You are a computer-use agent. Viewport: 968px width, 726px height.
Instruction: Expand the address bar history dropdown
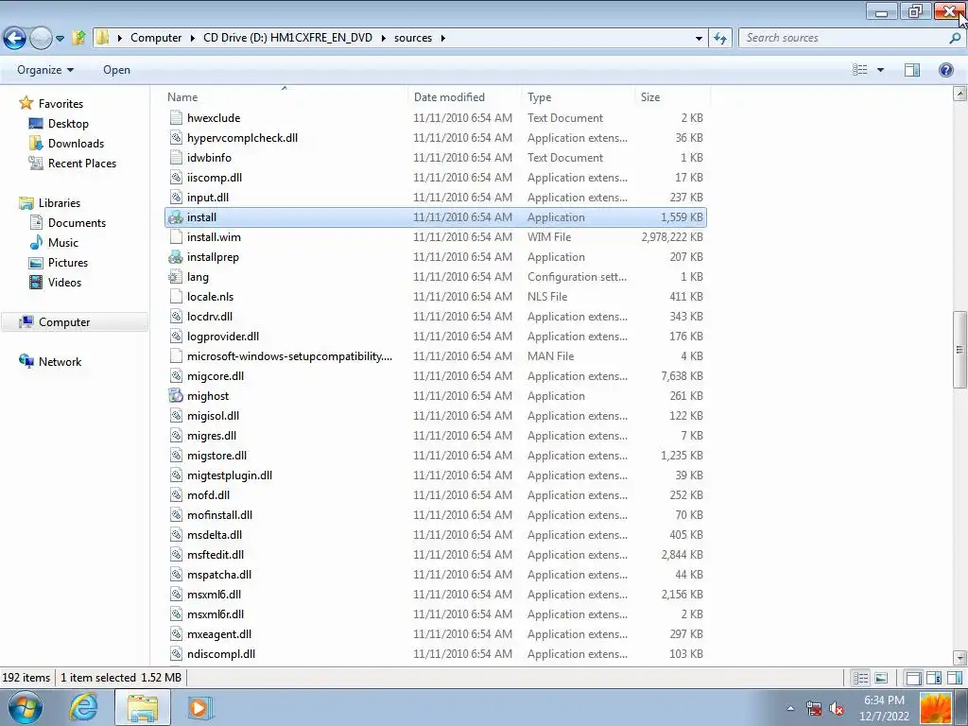(x=699, y=38)
